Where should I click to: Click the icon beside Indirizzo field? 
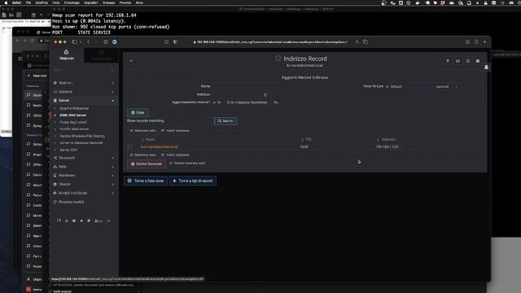(265, 95)
